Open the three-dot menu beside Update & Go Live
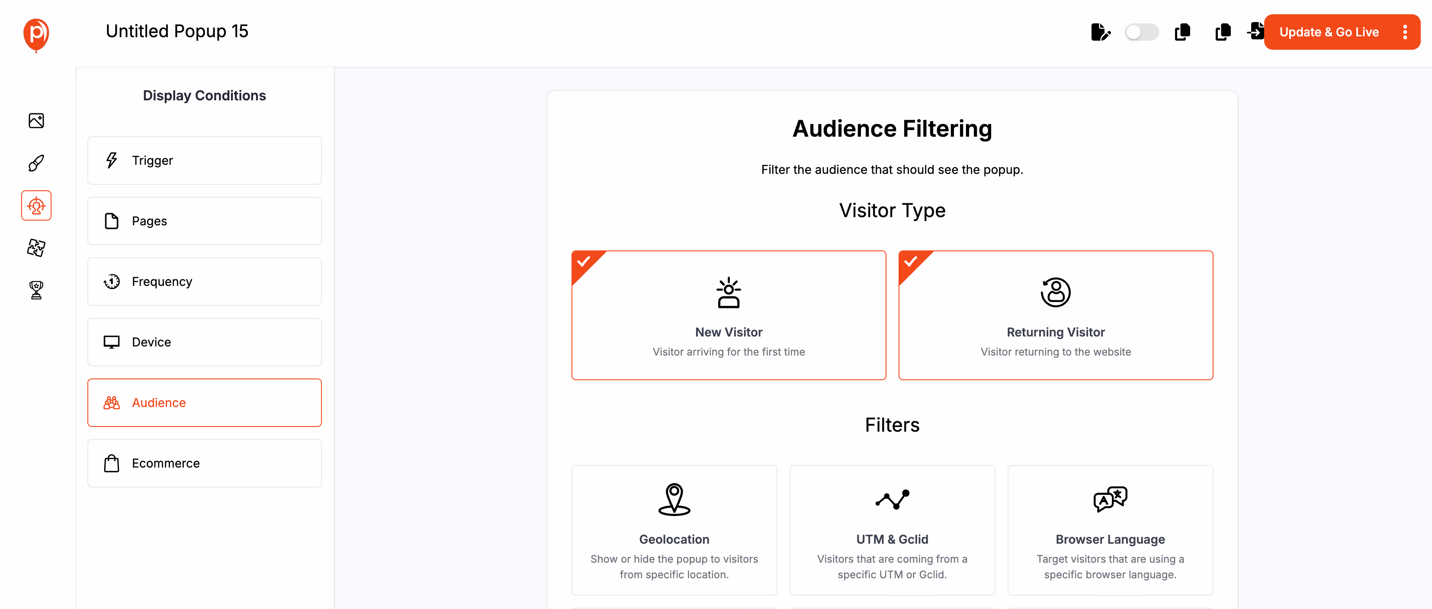Viewport: 1432px width, 609px height. [x=1405, y=32]
